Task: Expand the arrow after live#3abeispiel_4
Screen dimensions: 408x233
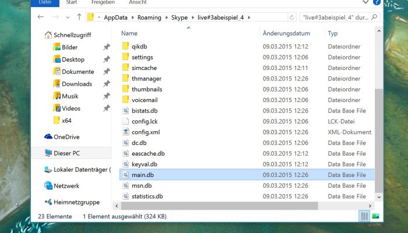Action: click(x=249, y=17)
